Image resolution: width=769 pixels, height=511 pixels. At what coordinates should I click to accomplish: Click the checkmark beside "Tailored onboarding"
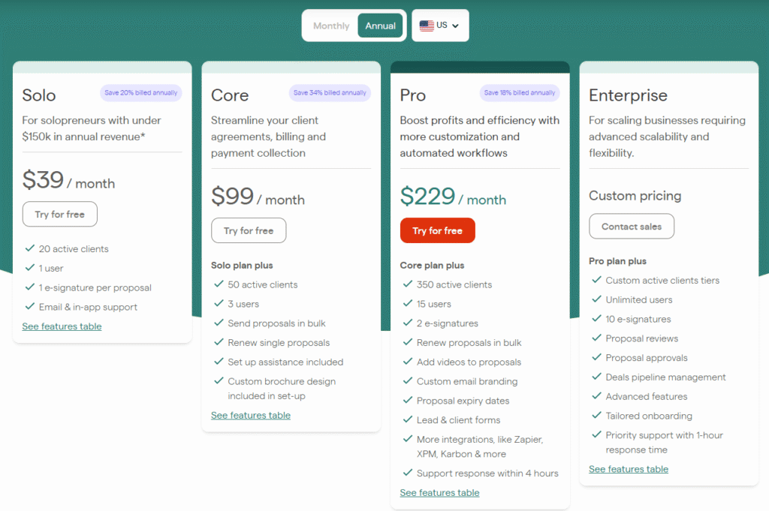point(596,416)
